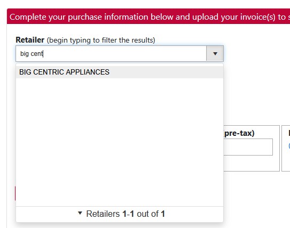Click the small triangle beside Retailers count

tap(80, 213)
